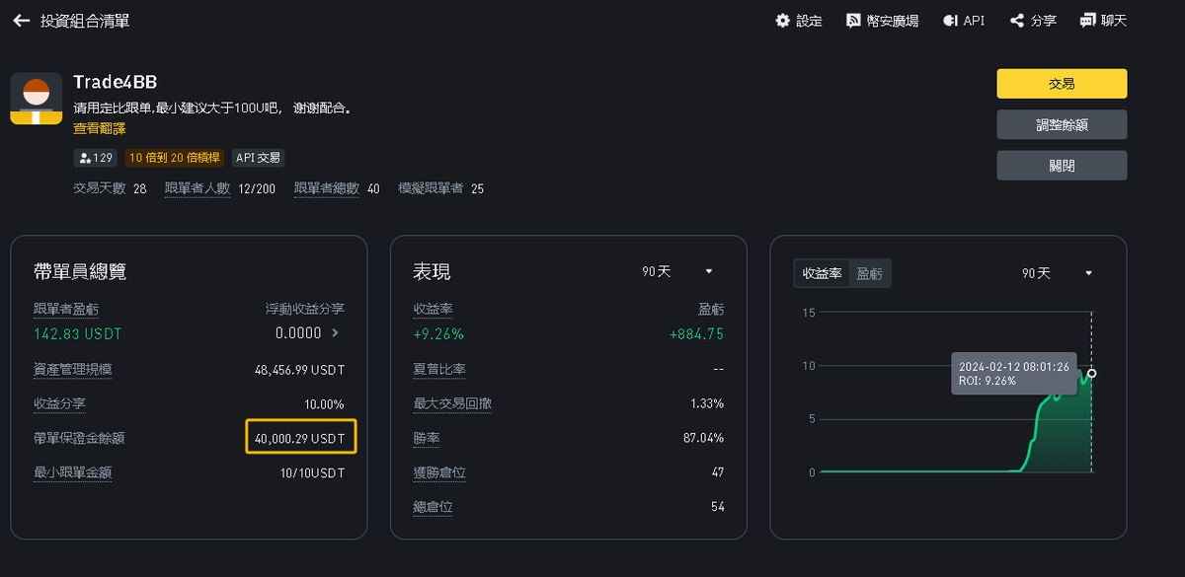Click 獲勝倉位 label

(x=439, y=472)
